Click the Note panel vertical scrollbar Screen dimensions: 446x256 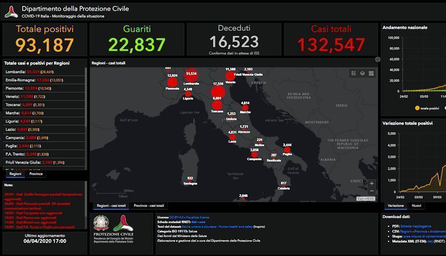[86, 199]
